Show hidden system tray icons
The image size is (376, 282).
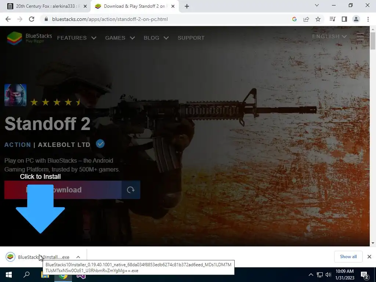click(x=311, y=275)
